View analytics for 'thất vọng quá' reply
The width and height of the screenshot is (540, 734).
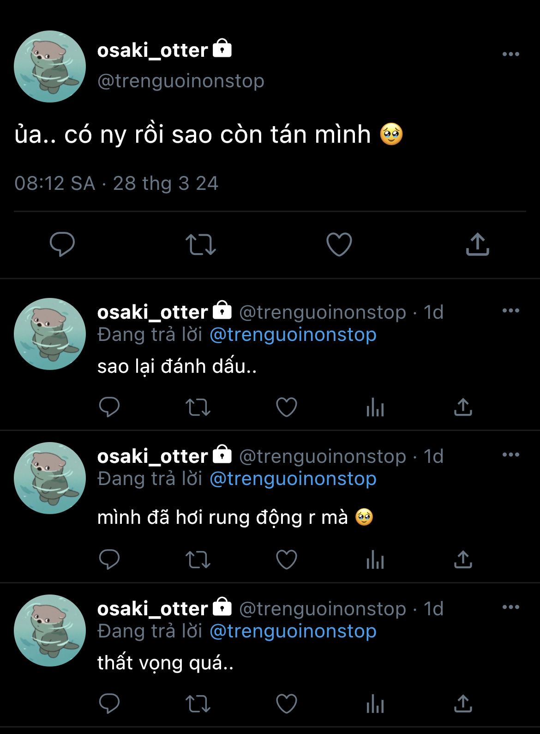pos(375,704)
